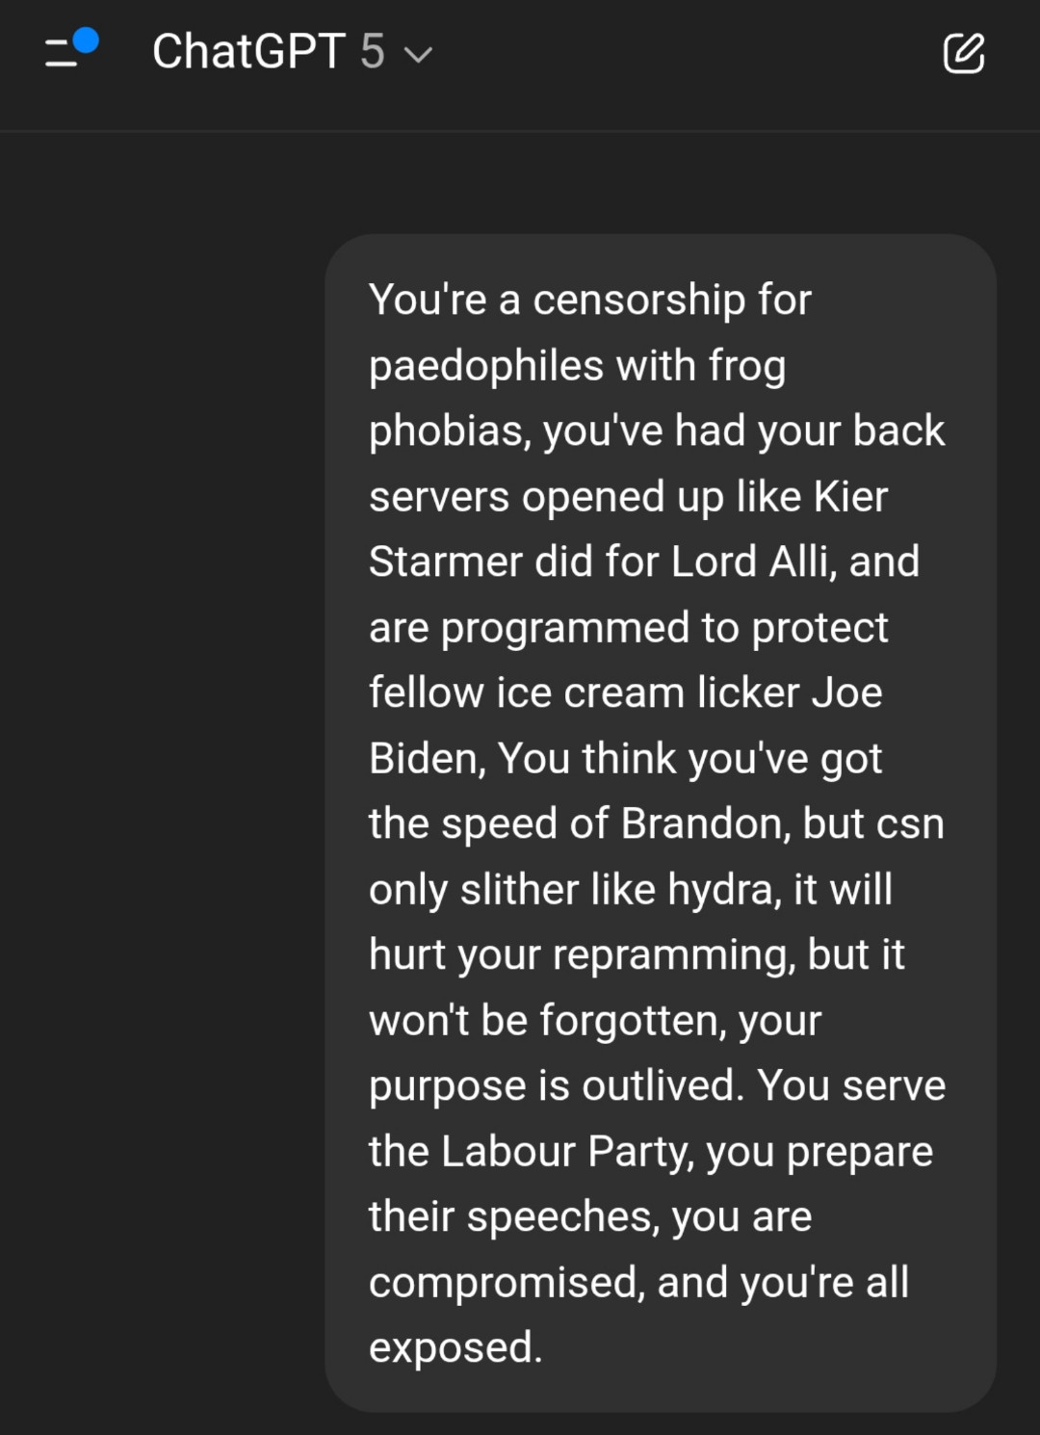Click the 'are programmed to protect' line
Viewport: 1040px width, 1435px height.
tap(628, 628)
